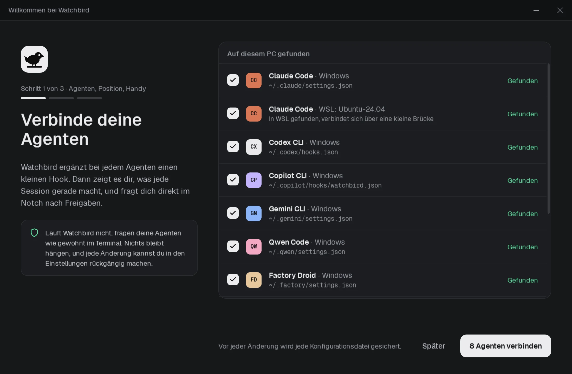The width and height of the screenshot is (572, 374).
Task: Click the "Gefunden" status for Claude Code Windows
Action: [x=523, y=81]
